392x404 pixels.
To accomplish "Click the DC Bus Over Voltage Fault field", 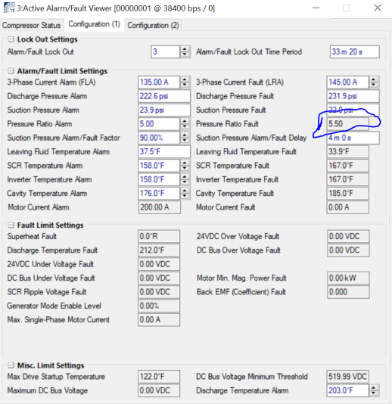I will click(348, 250).
